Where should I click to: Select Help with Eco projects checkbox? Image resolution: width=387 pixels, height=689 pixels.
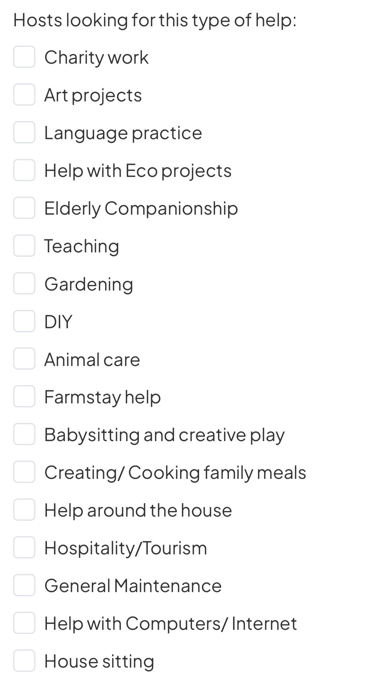pos(24,170)
